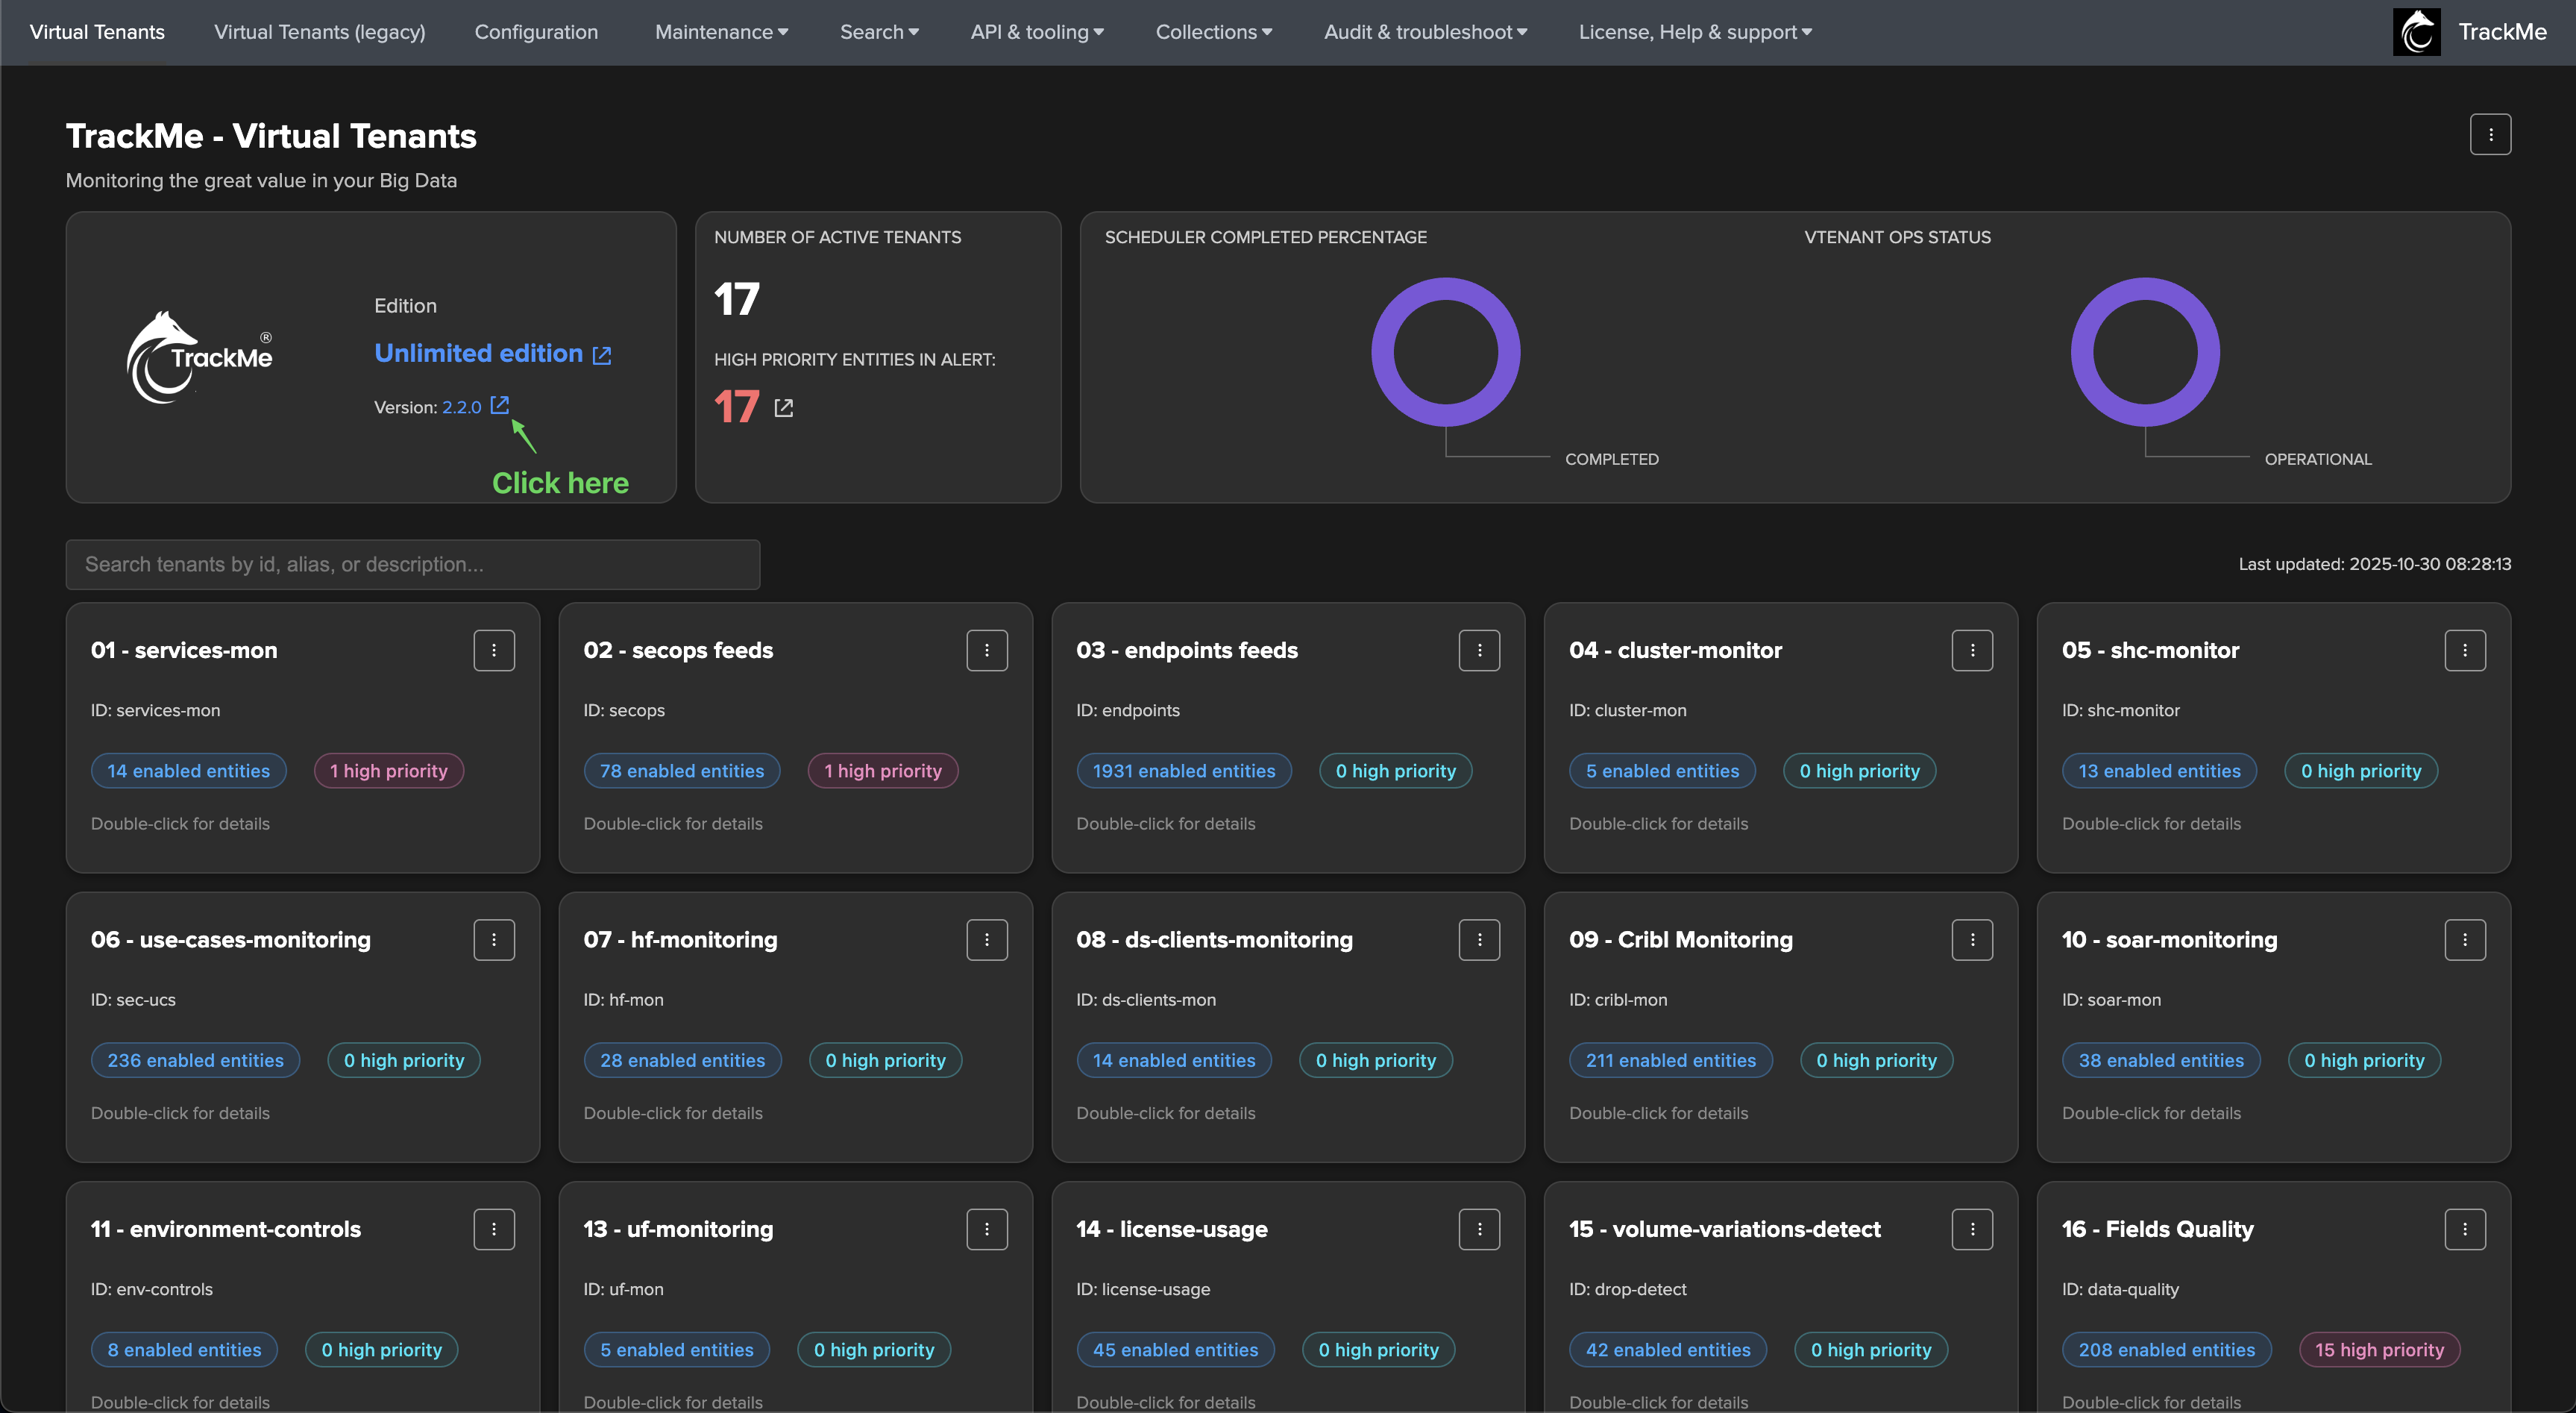The width and height of the screenshot is (2576, 1413).
Task: Open three-dot menu on 05 - shc-monitor card
Action: click(x=2464, y=650)
